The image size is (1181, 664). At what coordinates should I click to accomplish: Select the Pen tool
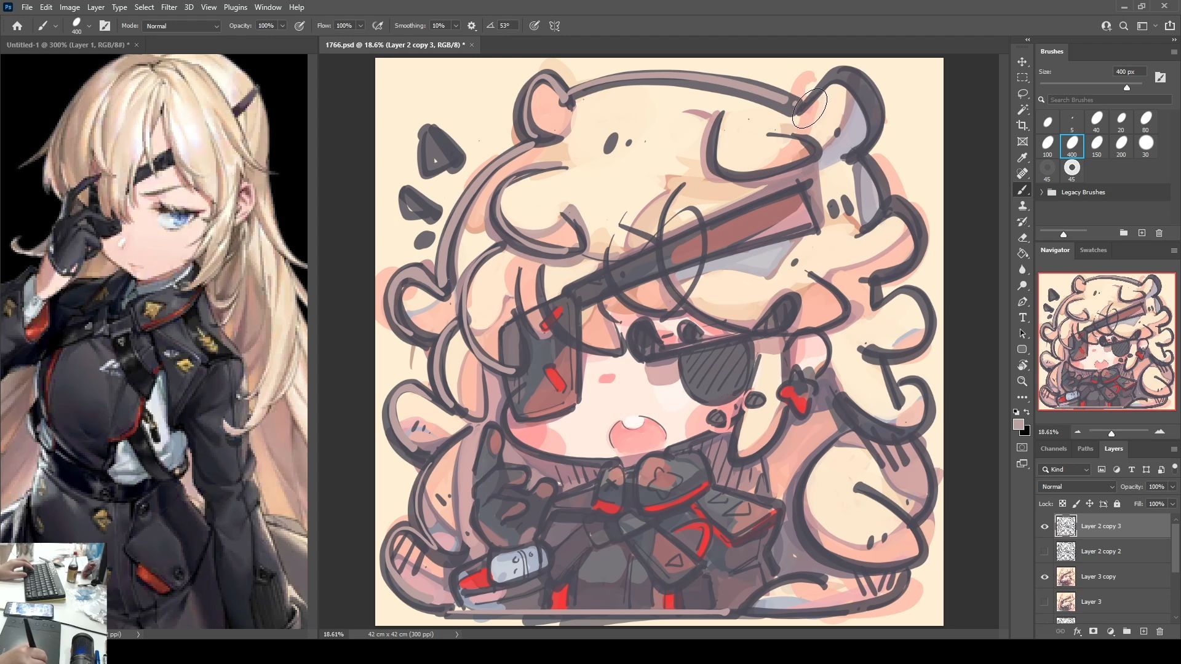click(1022, 301)
